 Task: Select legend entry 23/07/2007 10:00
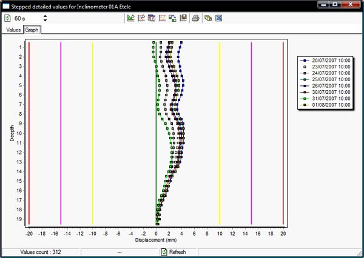pyautogui.click(x=325, y=67)
